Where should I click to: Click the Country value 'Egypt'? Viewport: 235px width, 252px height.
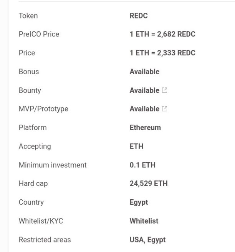click(139, 202)
